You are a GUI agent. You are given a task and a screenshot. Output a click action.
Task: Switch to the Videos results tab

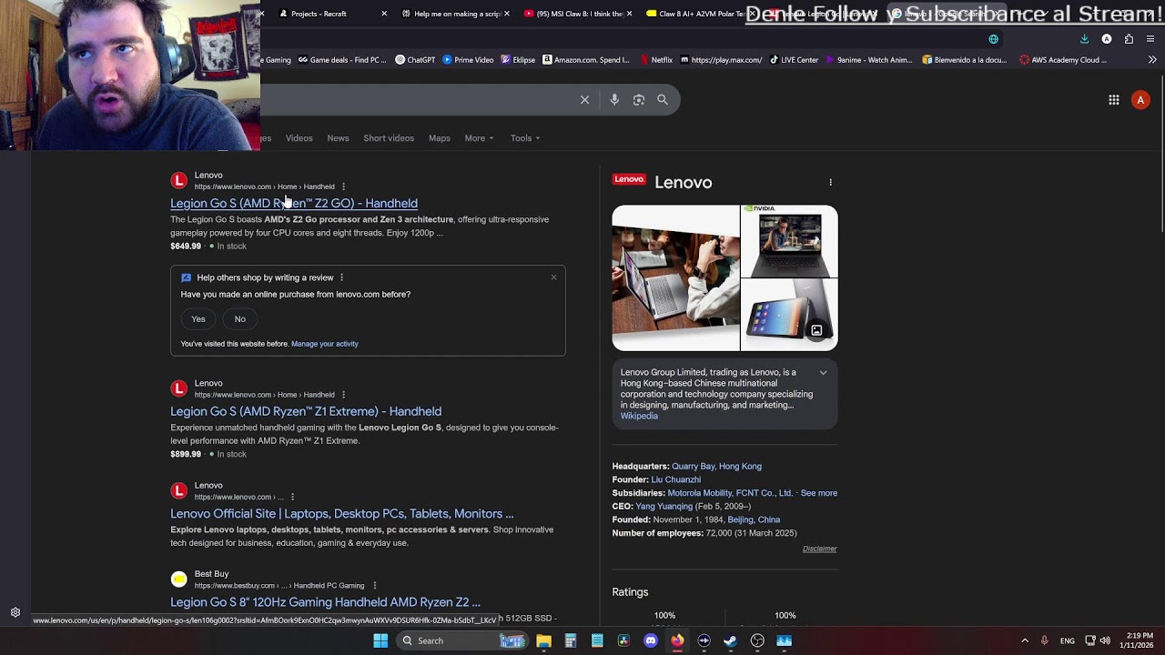pyautogui.click(x=299, y=138)
